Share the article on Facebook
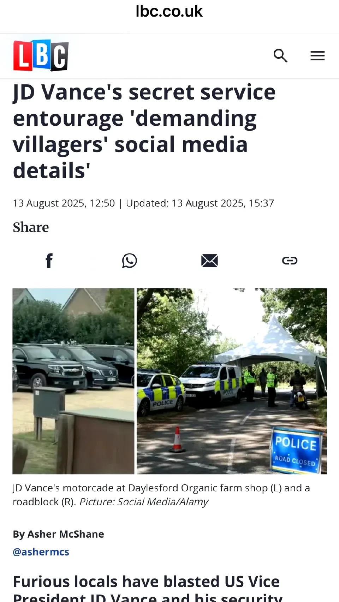 tap(49, 261)
